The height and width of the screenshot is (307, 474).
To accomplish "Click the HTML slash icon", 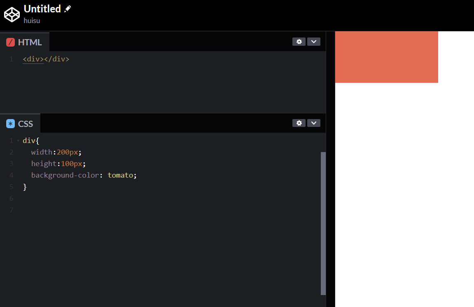I will [10, 42].
